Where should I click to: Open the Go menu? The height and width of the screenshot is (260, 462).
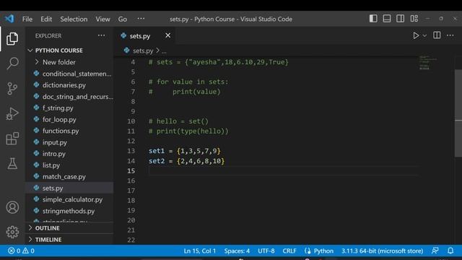123,19
